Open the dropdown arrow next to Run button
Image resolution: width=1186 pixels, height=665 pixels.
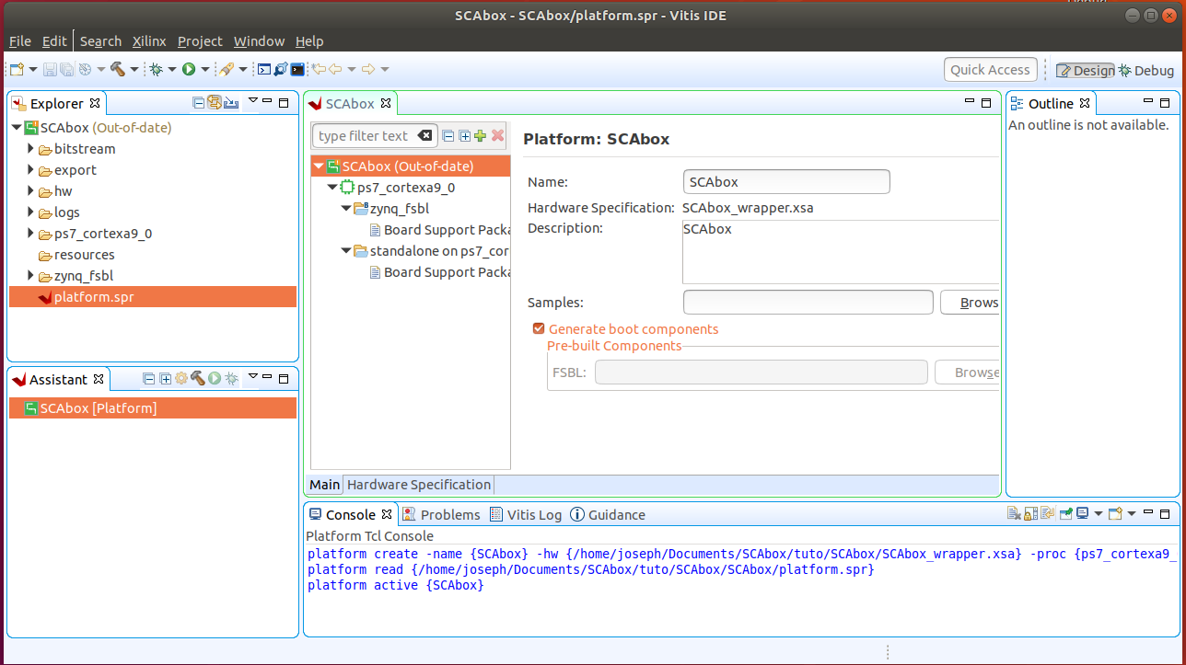203,70
